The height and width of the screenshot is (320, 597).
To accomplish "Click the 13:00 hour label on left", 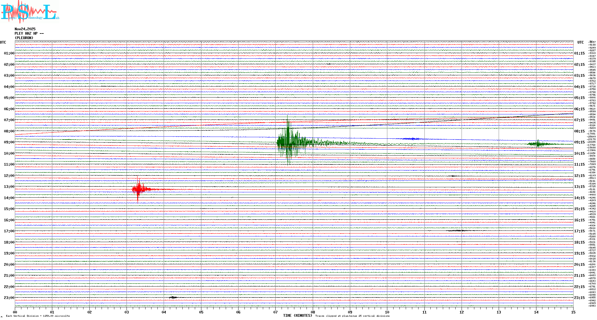I will [x=9, y=187].
